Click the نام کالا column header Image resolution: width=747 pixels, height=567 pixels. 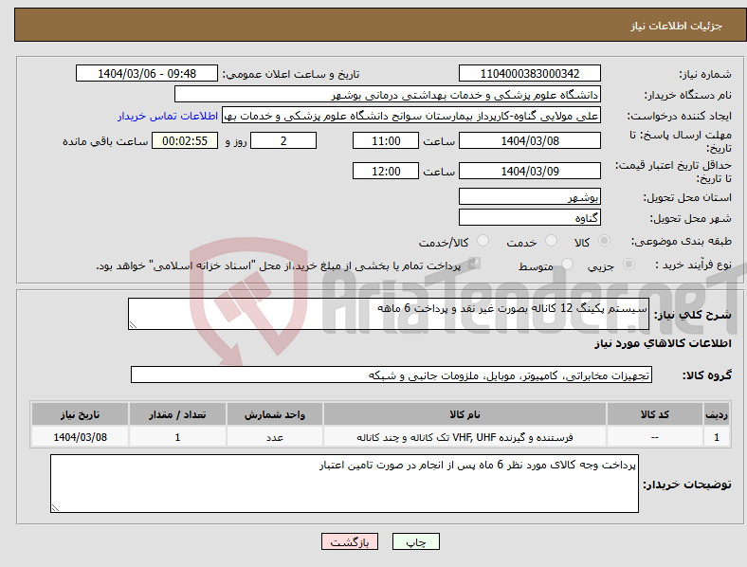(465, 414)
